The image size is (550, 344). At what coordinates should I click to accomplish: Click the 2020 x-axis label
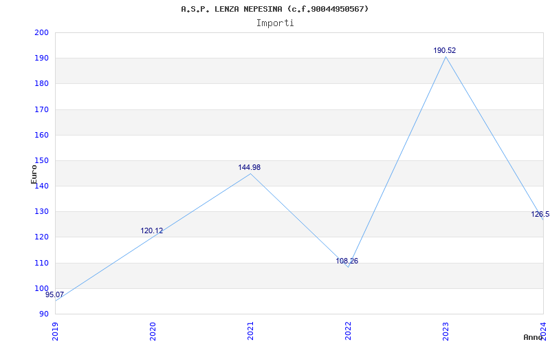[x=153, y=331]
